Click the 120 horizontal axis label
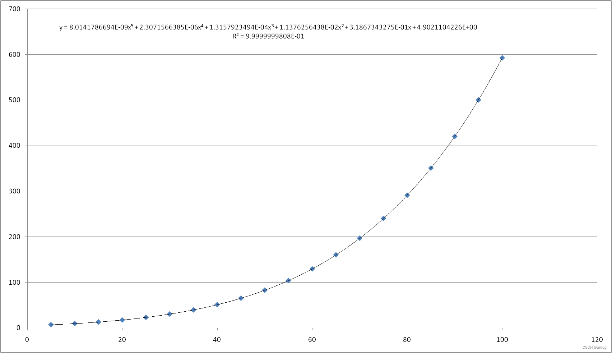612x353 pixels. point(597,340)
